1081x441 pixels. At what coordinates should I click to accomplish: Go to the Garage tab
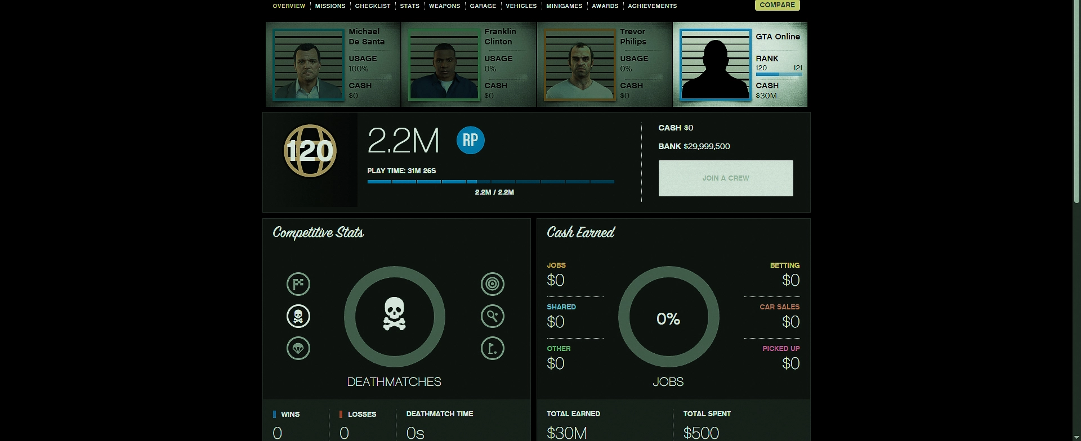483,6
